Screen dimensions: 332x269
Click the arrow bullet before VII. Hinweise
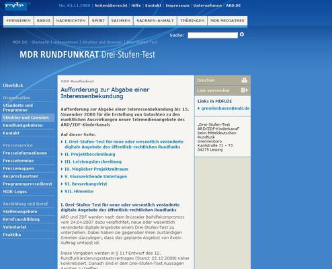coord(62,191)
